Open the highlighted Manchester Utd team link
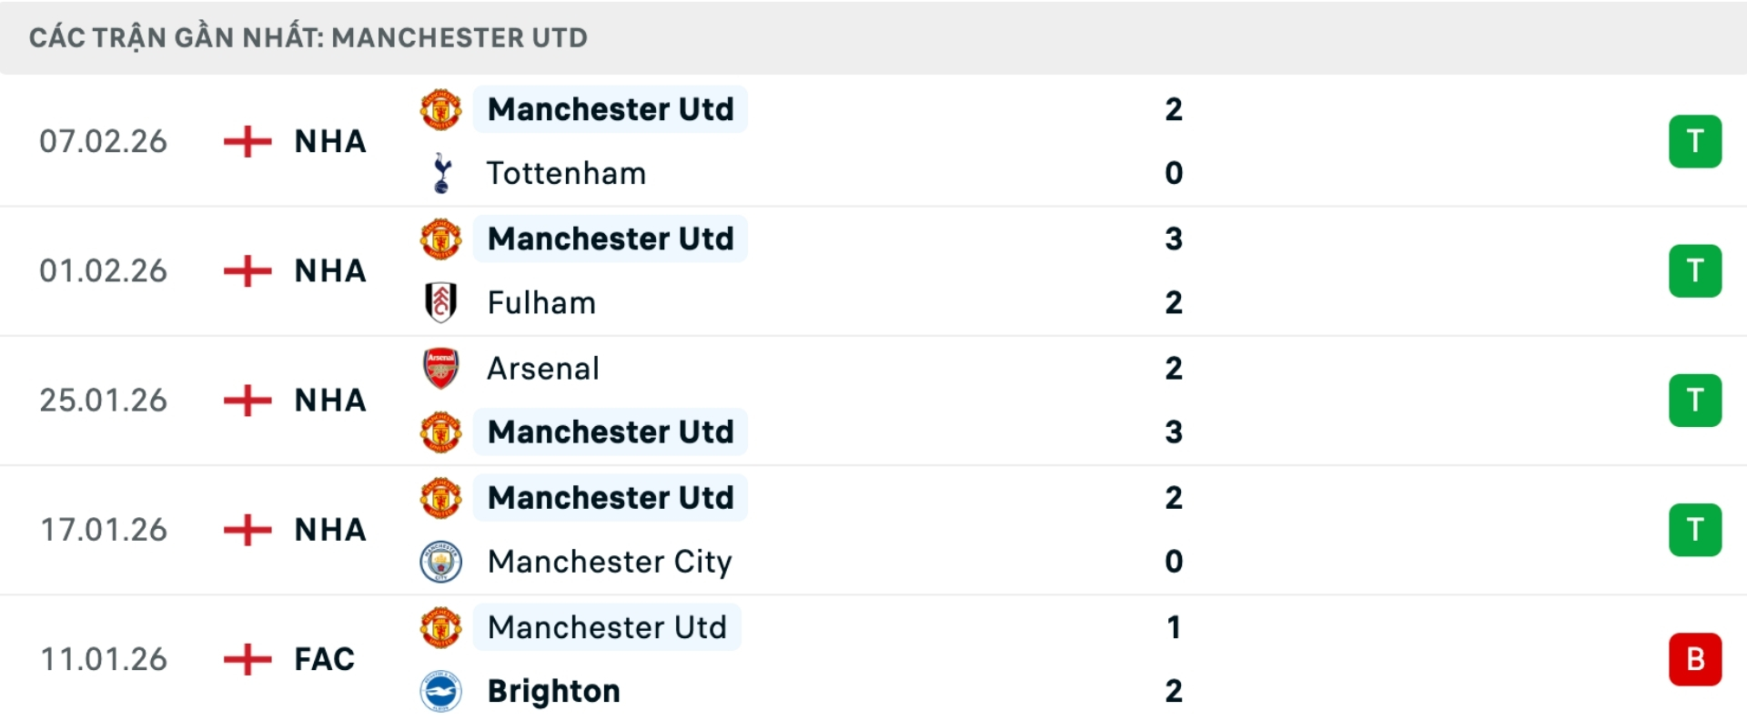The width and height of the screenshot is (1747, 721). 610,109
